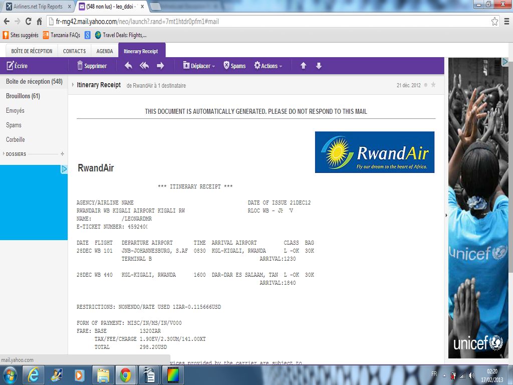513x385 pixels.
Task: Mark the message as spam from the toolbar
Action: tap(234, 66)
